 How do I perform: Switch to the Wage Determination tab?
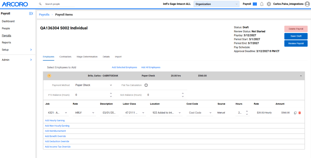click(x=87, y=57)
